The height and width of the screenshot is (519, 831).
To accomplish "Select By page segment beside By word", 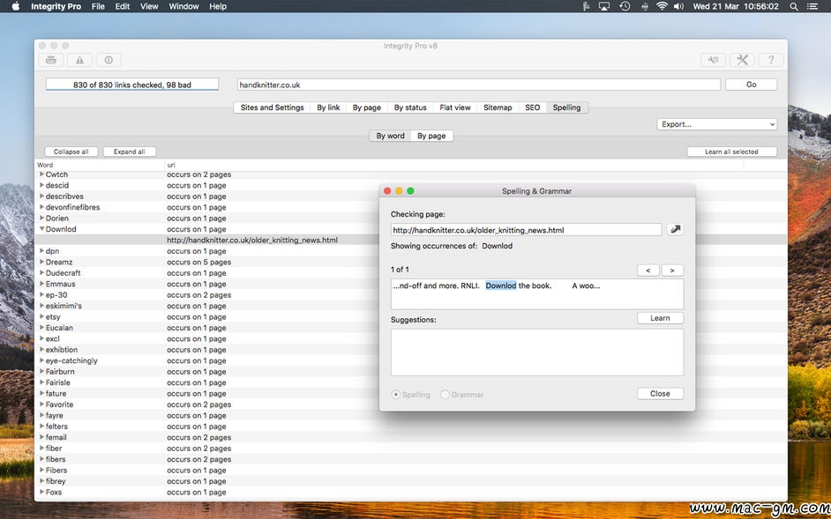I will point(431,136).
